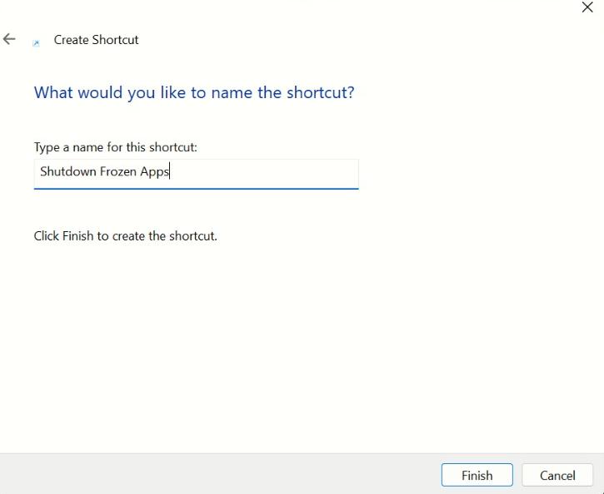Close the Create Shortcut dialog
The image size is (604, 494).
(x=587, y=7)
